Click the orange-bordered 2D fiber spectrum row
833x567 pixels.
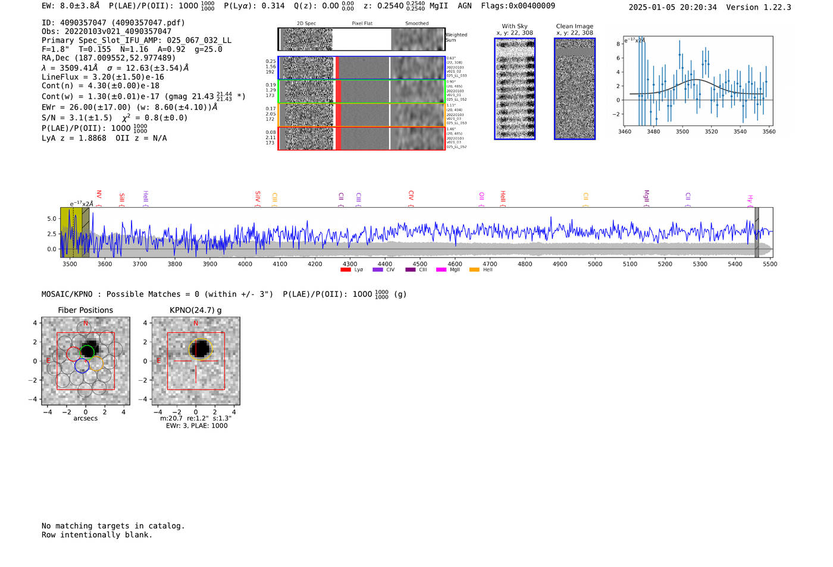pos(361,115)
